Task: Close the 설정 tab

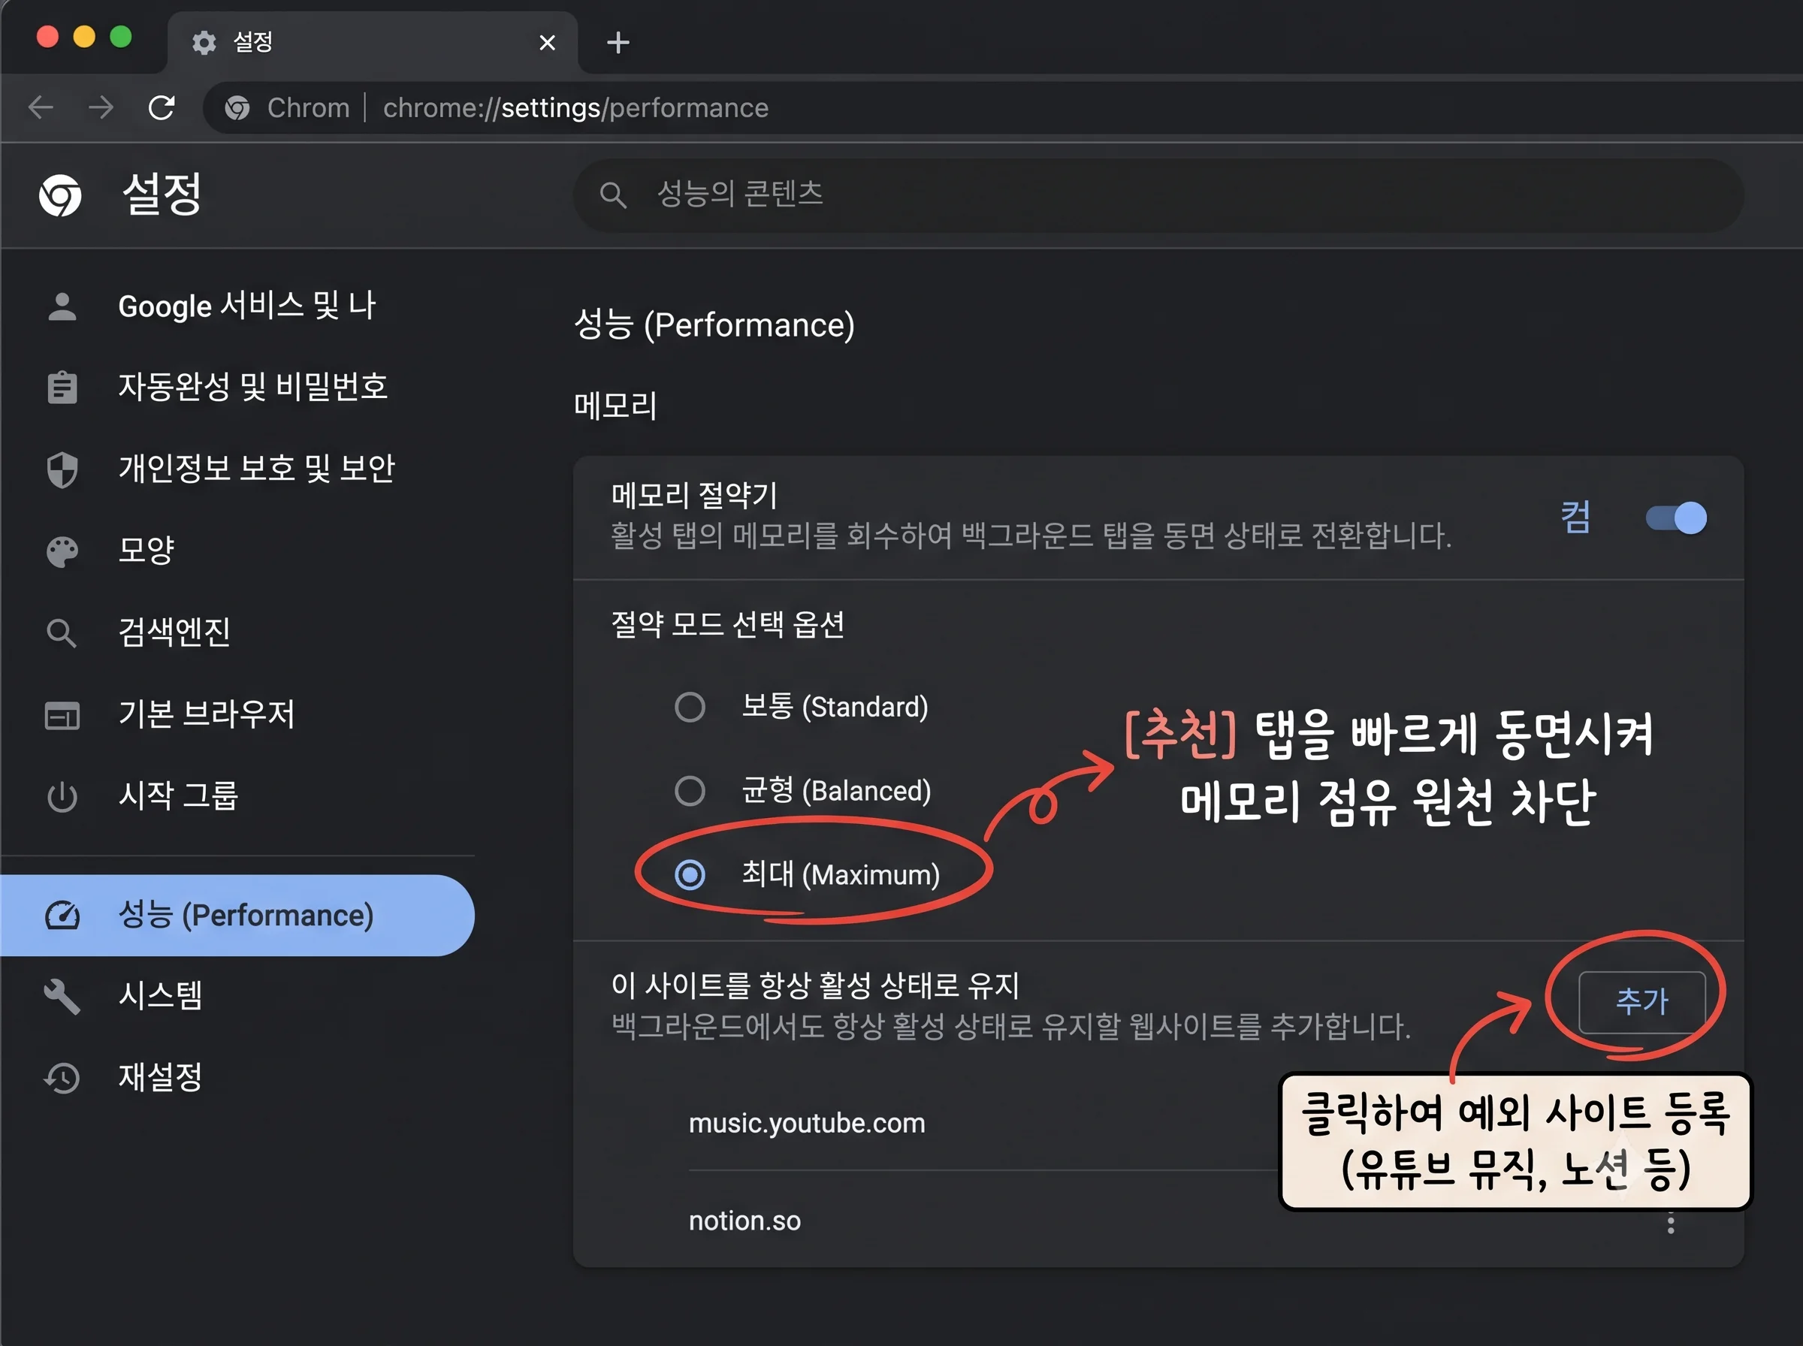Action: [548, 42]
